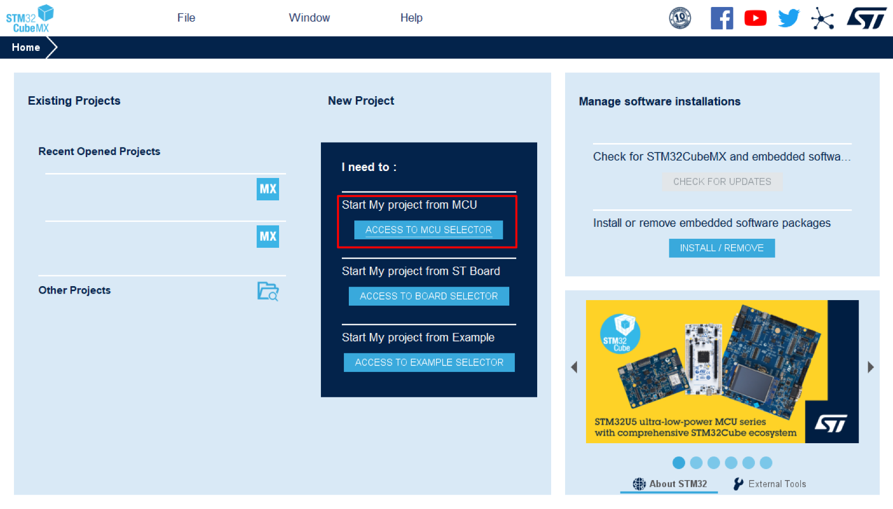
Task: Open the YouTube icon link
Action: coord(755,18)
